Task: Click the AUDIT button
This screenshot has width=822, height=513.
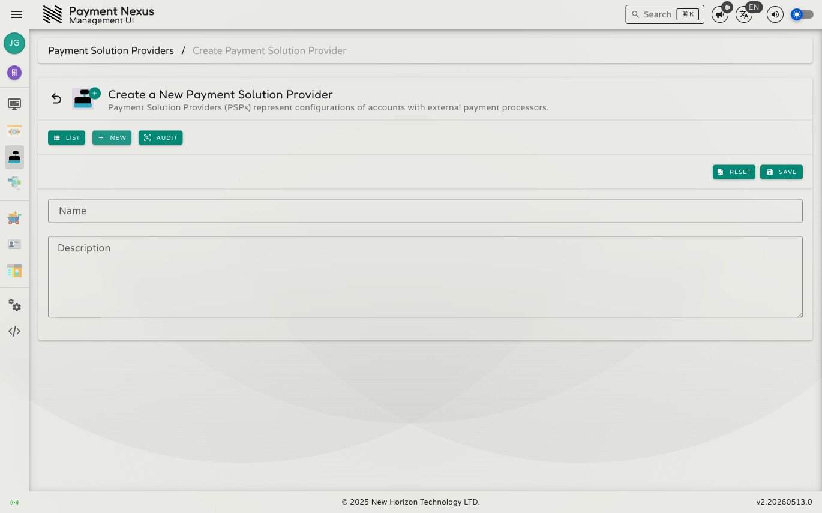Action: tap(160, 138)
